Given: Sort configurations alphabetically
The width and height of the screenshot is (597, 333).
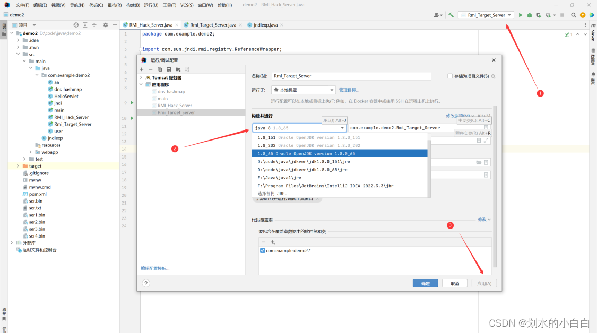Looking at the screenshot, I should point(187,69).
